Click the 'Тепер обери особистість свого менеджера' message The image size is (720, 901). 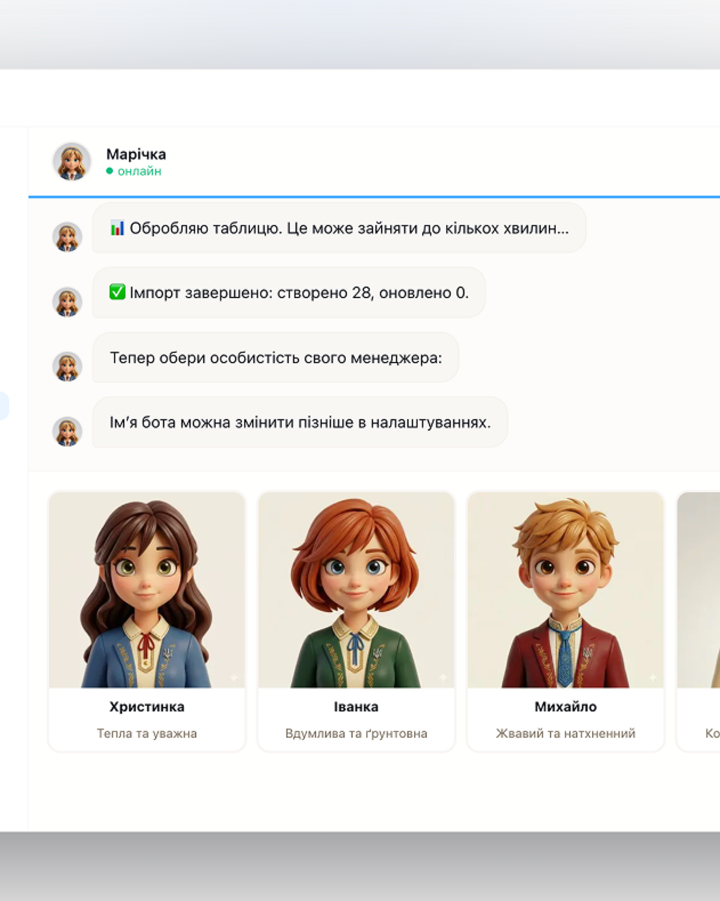coord(275,358)
